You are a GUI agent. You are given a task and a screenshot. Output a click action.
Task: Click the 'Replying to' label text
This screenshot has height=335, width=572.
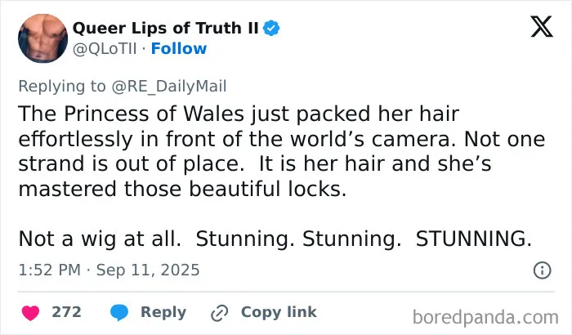(x=62, y=87)
